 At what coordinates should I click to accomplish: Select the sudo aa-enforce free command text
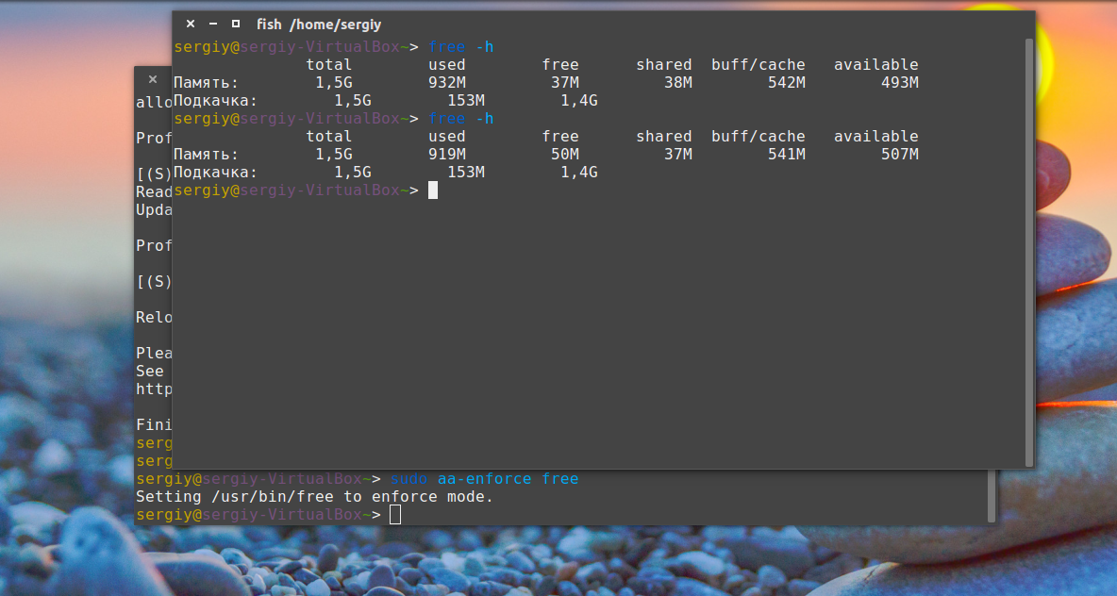coord(484,478)
